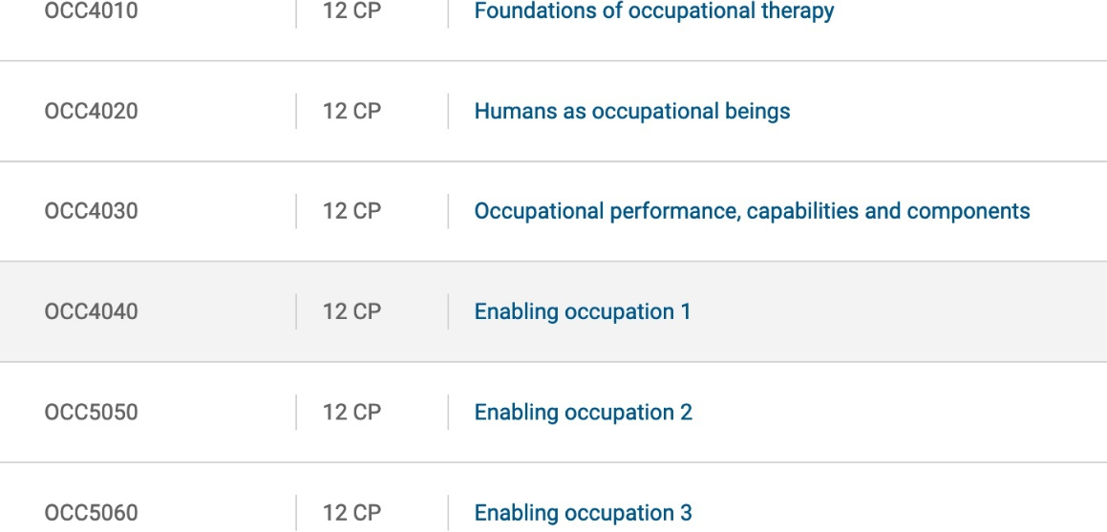Screen dimensions: 1107x532
Task: Select the OCC4020 unit code
Action: [91, 111]
